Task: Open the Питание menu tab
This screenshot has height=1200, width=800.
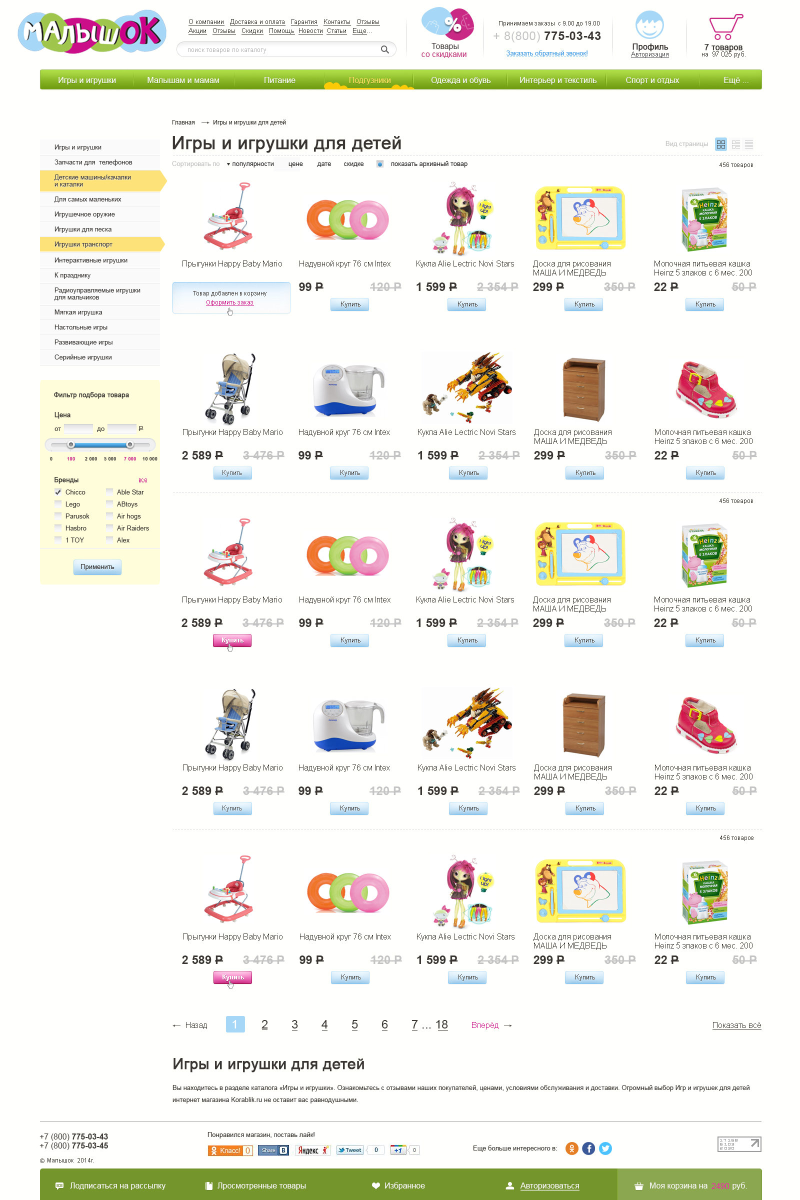Action: point(279,80)
